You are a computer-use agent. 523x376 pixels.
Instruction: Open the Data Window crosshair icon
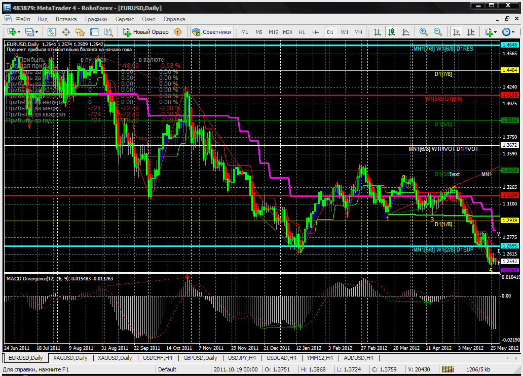click(66, 32)
